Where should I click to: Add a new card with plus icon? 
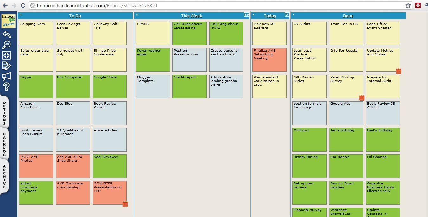[x=7, y=55]
